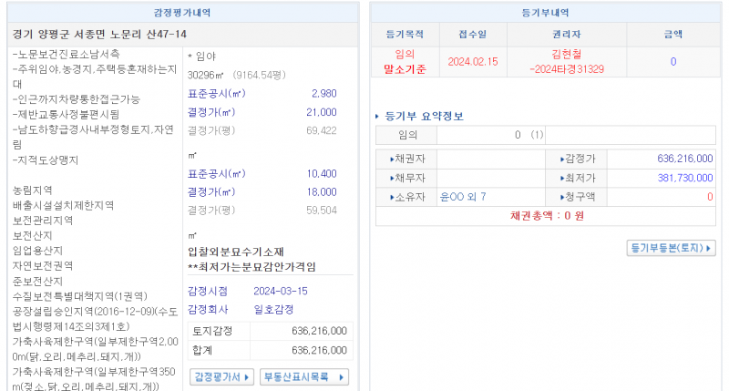Open the 부동산표시목록 button
Viewport: 729px width, 391px height.
303,376
